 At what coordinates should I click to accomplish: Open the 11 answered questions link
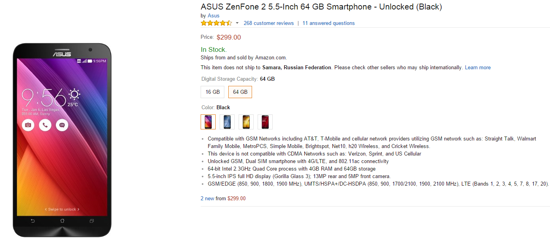(x=328, y=23)
